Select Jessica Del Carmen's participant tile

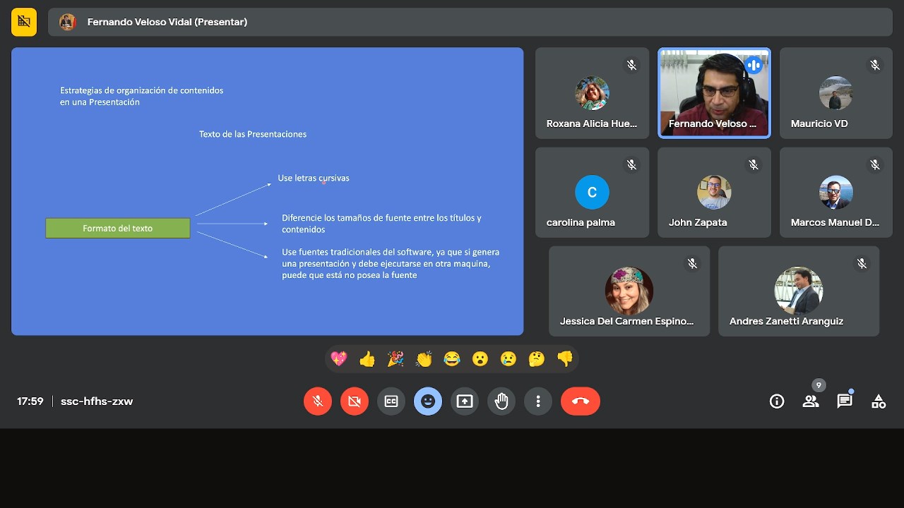(629, 291)
